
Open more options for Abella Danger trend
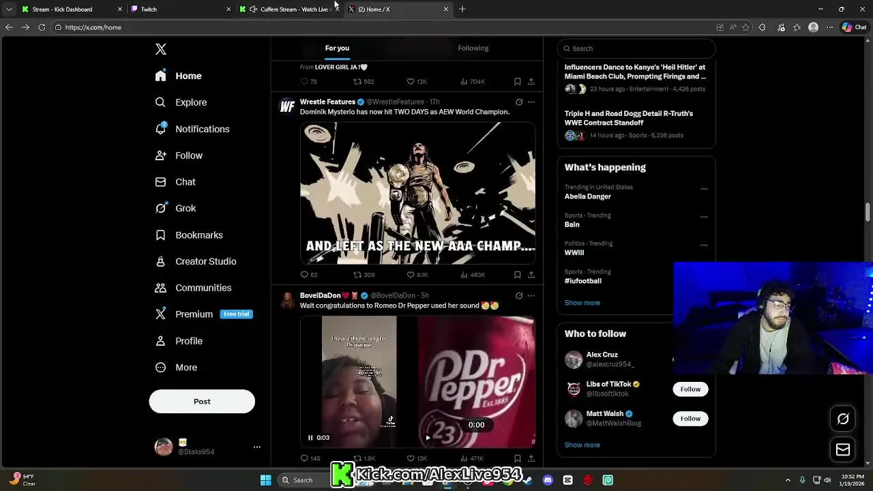tap(704, 189)
